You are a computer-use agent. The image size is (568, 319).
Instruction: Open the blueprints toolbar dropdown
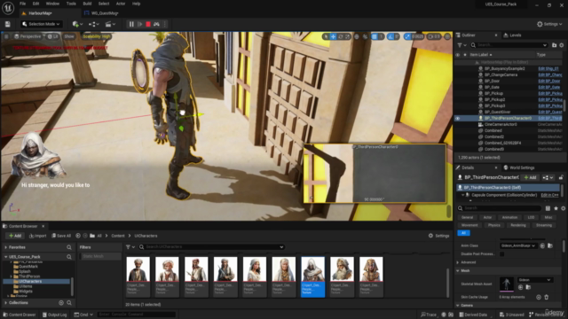(x=94, y=24)
